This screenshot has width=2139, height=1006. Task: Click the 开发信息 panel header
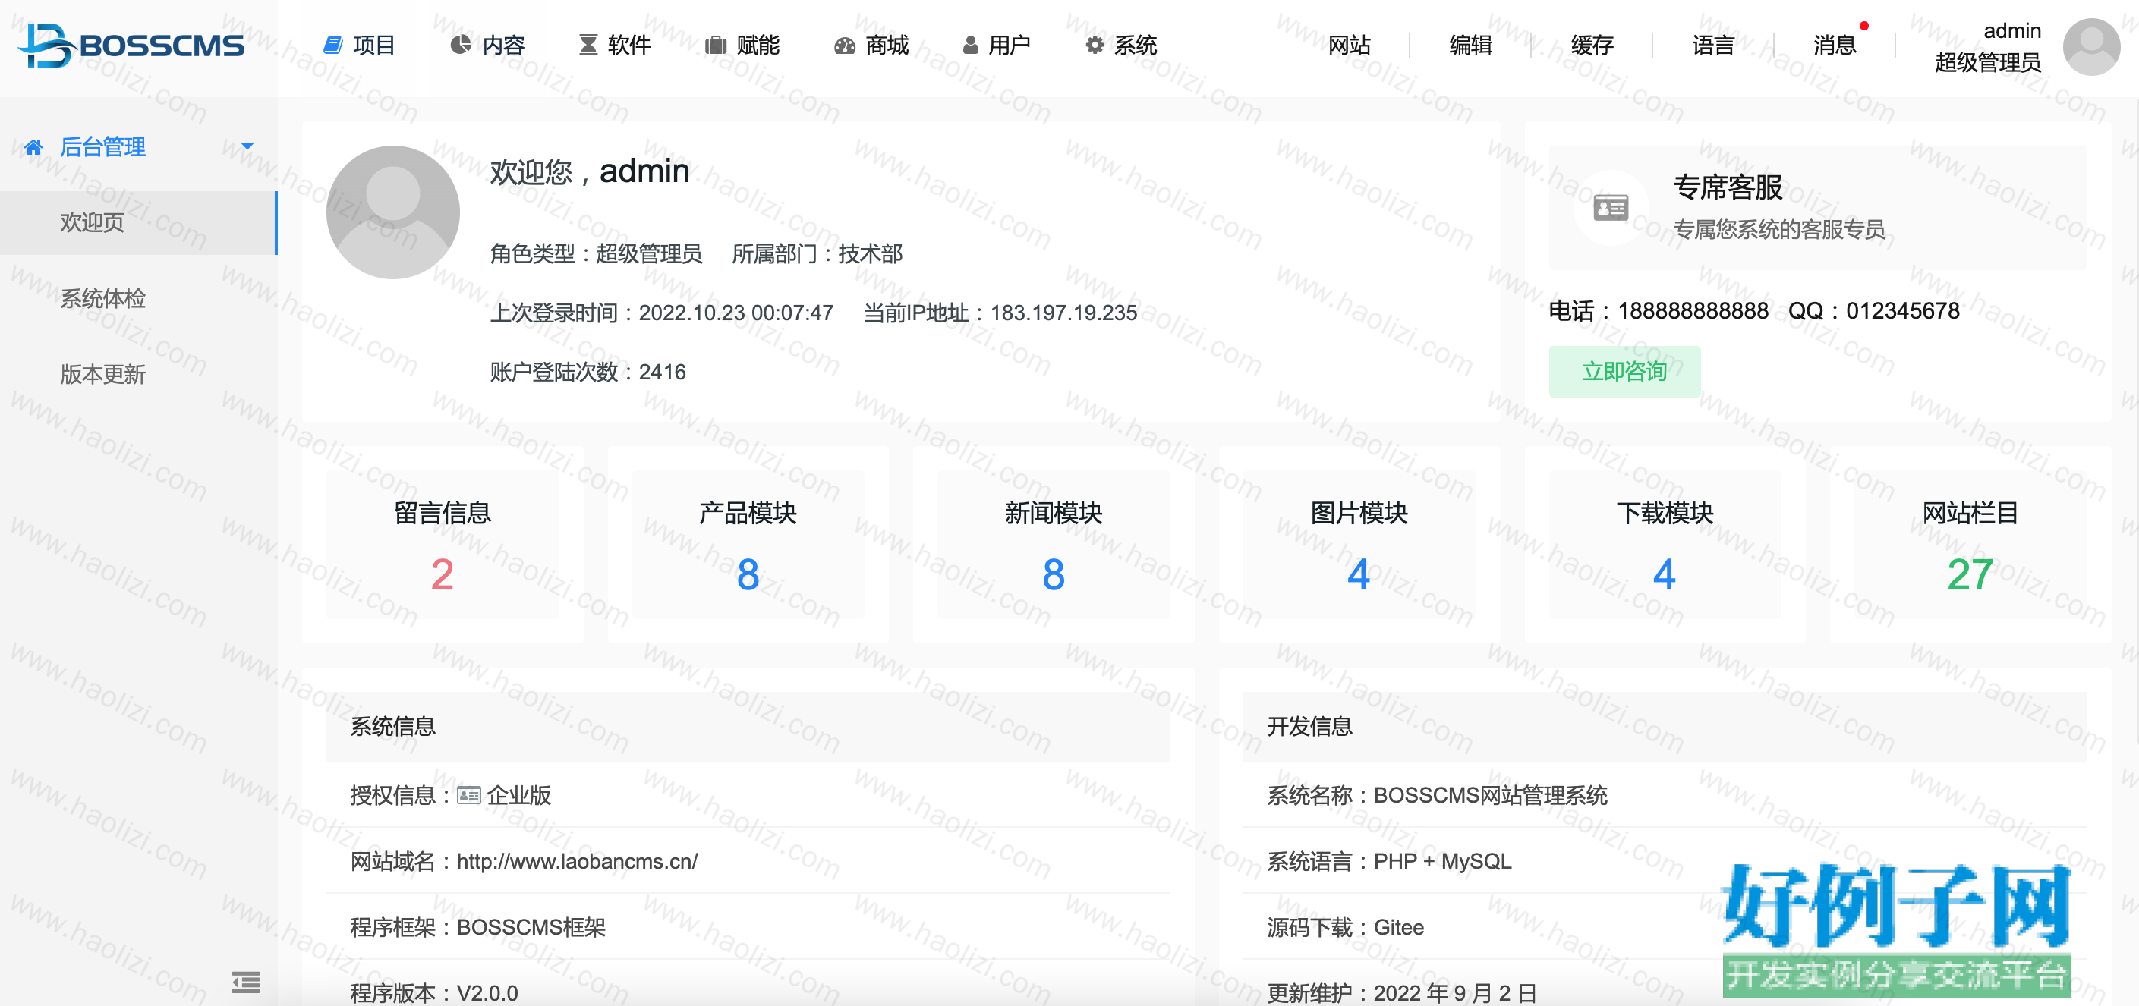point(1665,726)
